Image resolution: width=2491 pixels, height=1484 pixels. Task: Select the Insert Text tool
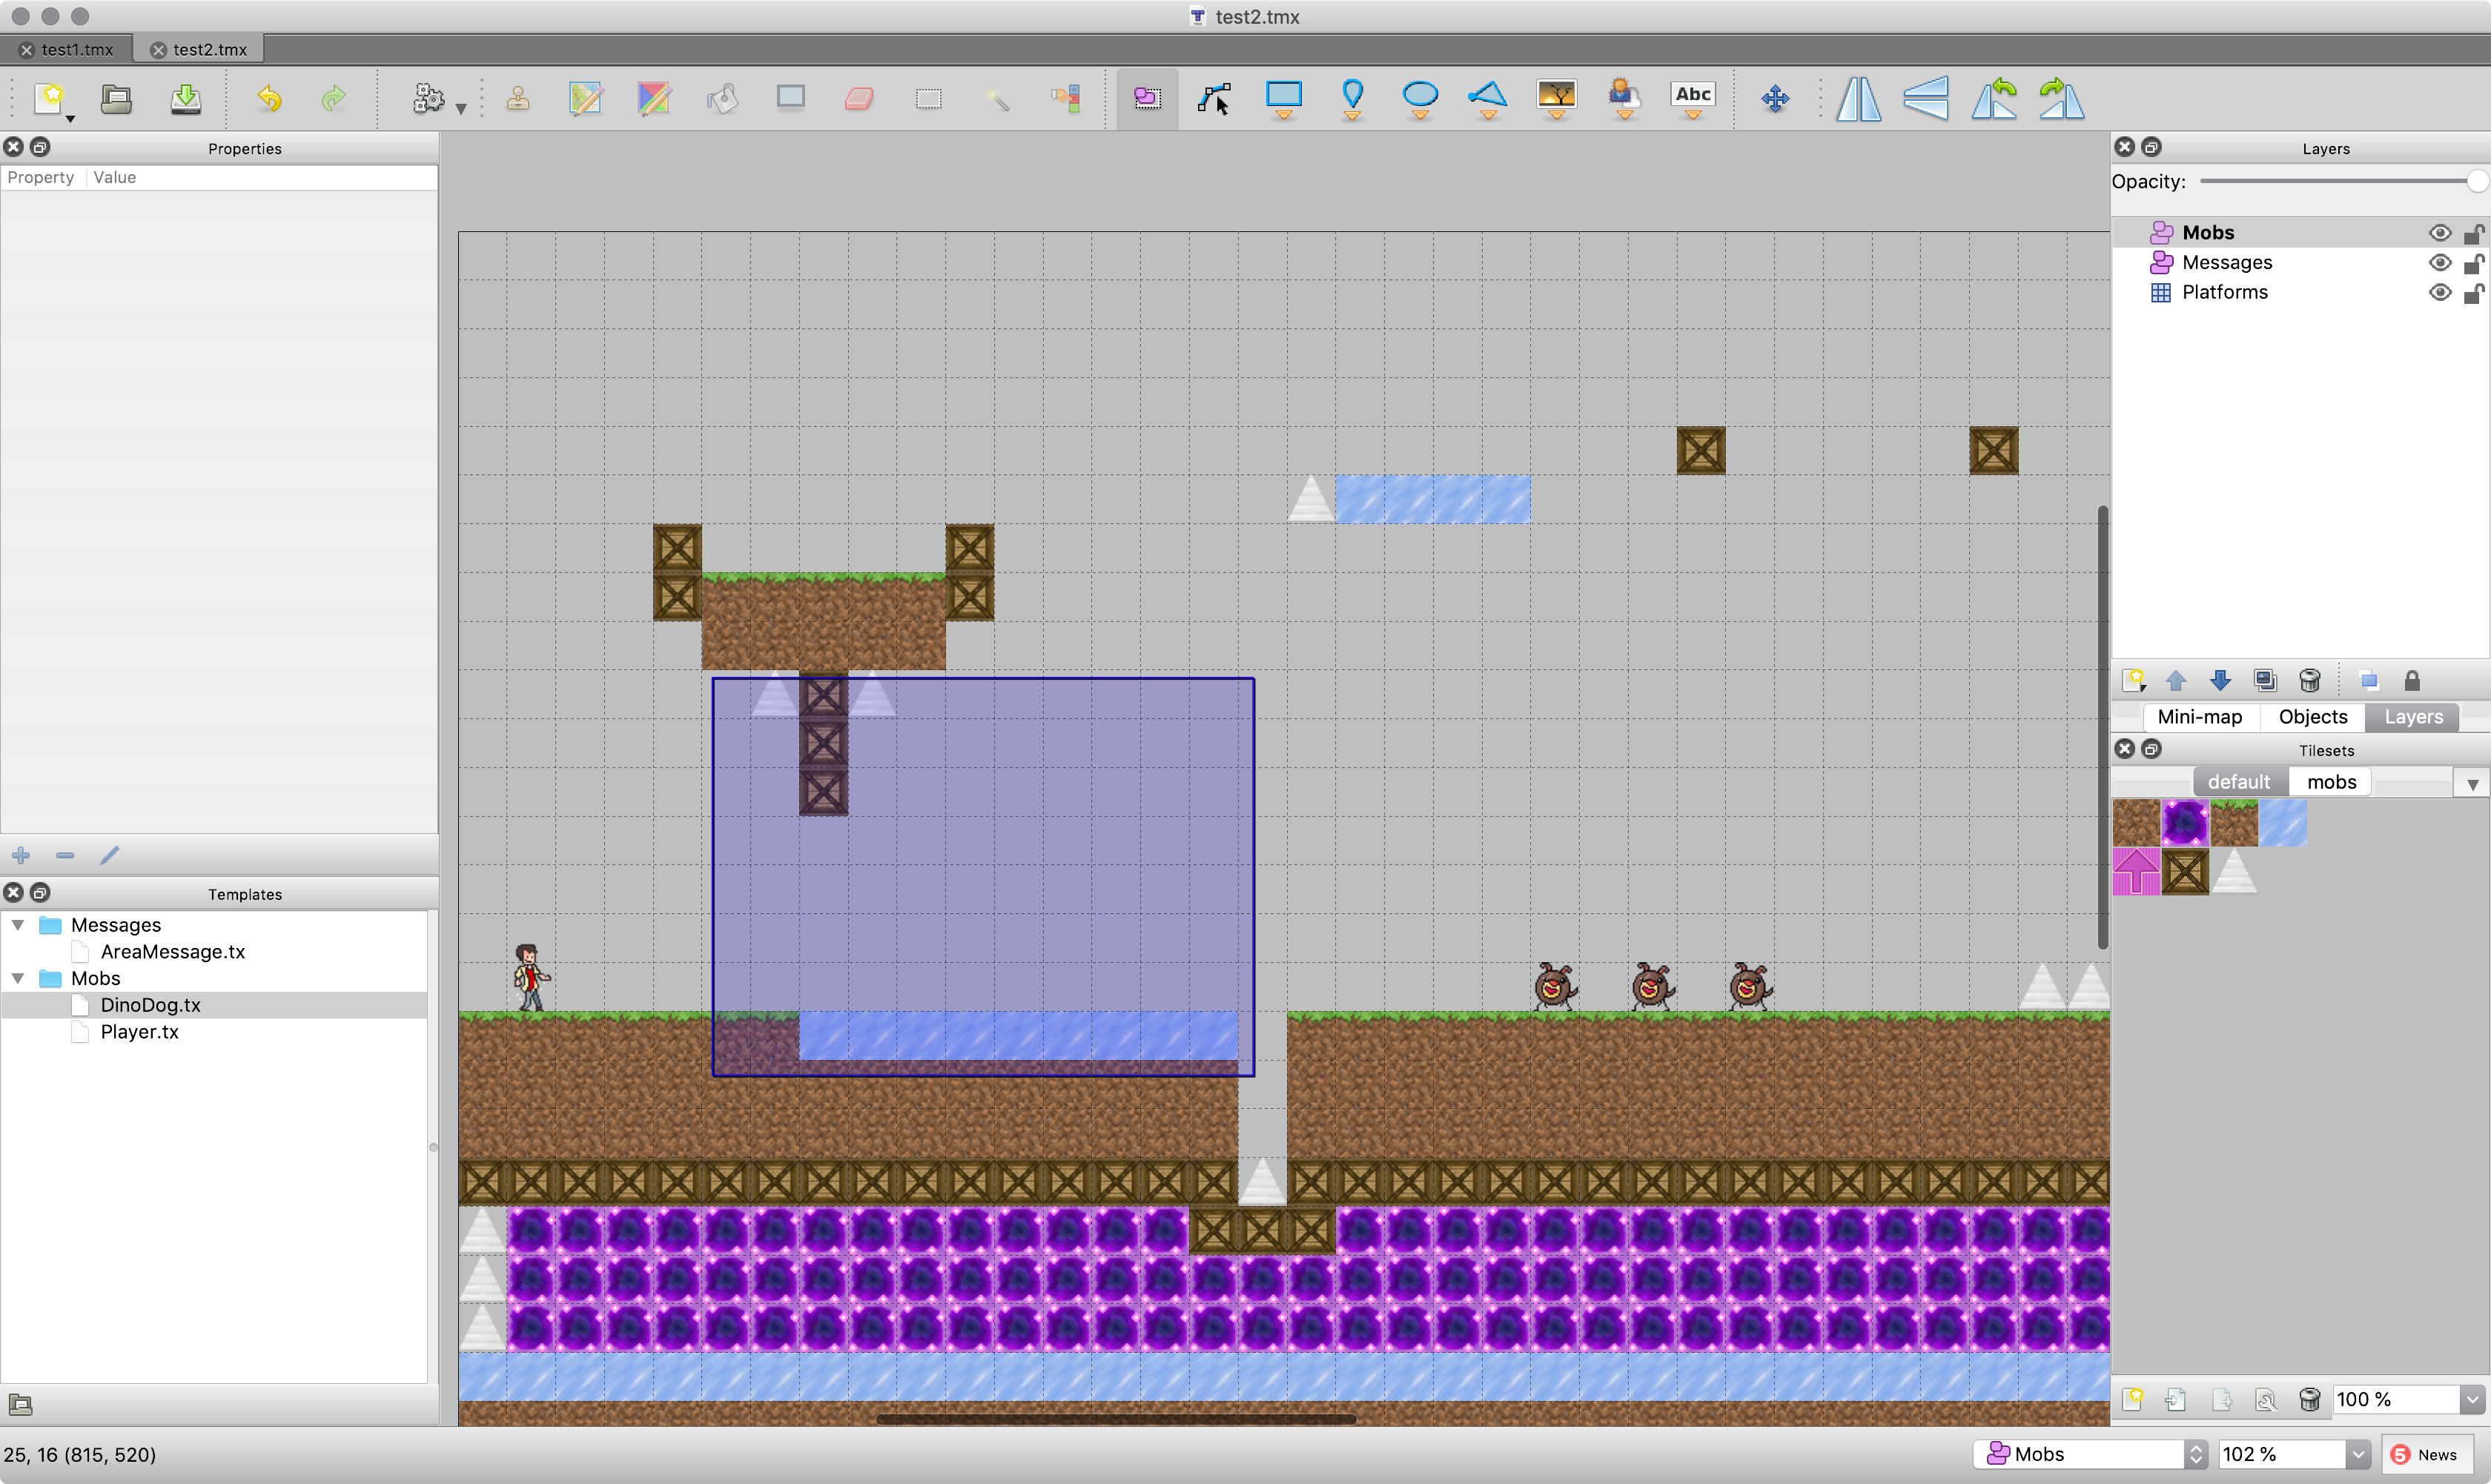1692,98
